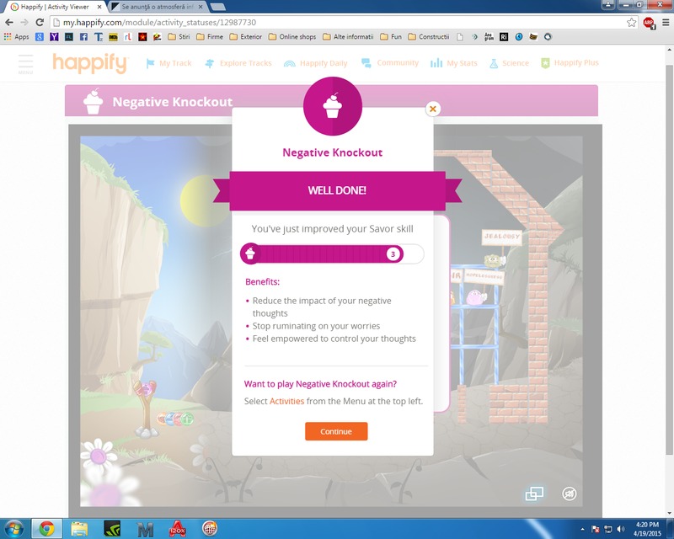Image resolution: width=674 pixels, height=539 pixels.
Task: Open Windows Explorer from the taskbar
Action: click(x=79, y=529)
